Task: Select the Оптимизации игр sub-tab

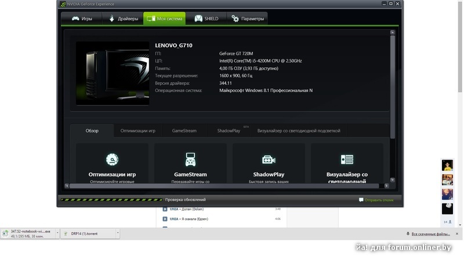Action: coord(137,131)
